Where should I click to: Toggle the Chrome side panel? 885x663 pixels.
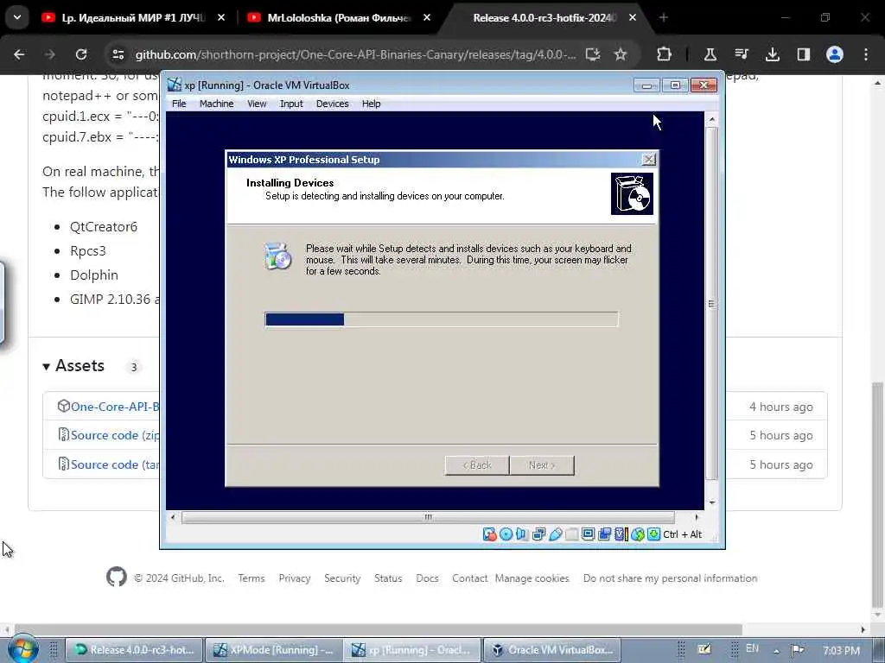(804, 54)
